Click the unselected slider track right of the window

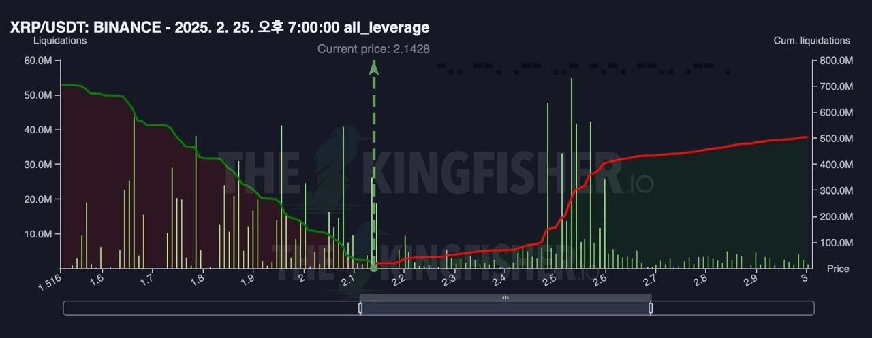tap(732, 308)
